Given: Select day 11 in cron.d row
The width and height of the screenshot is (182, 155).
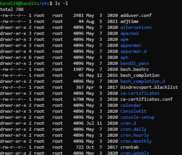Looking at the screenshot, I should click(99, 123).
